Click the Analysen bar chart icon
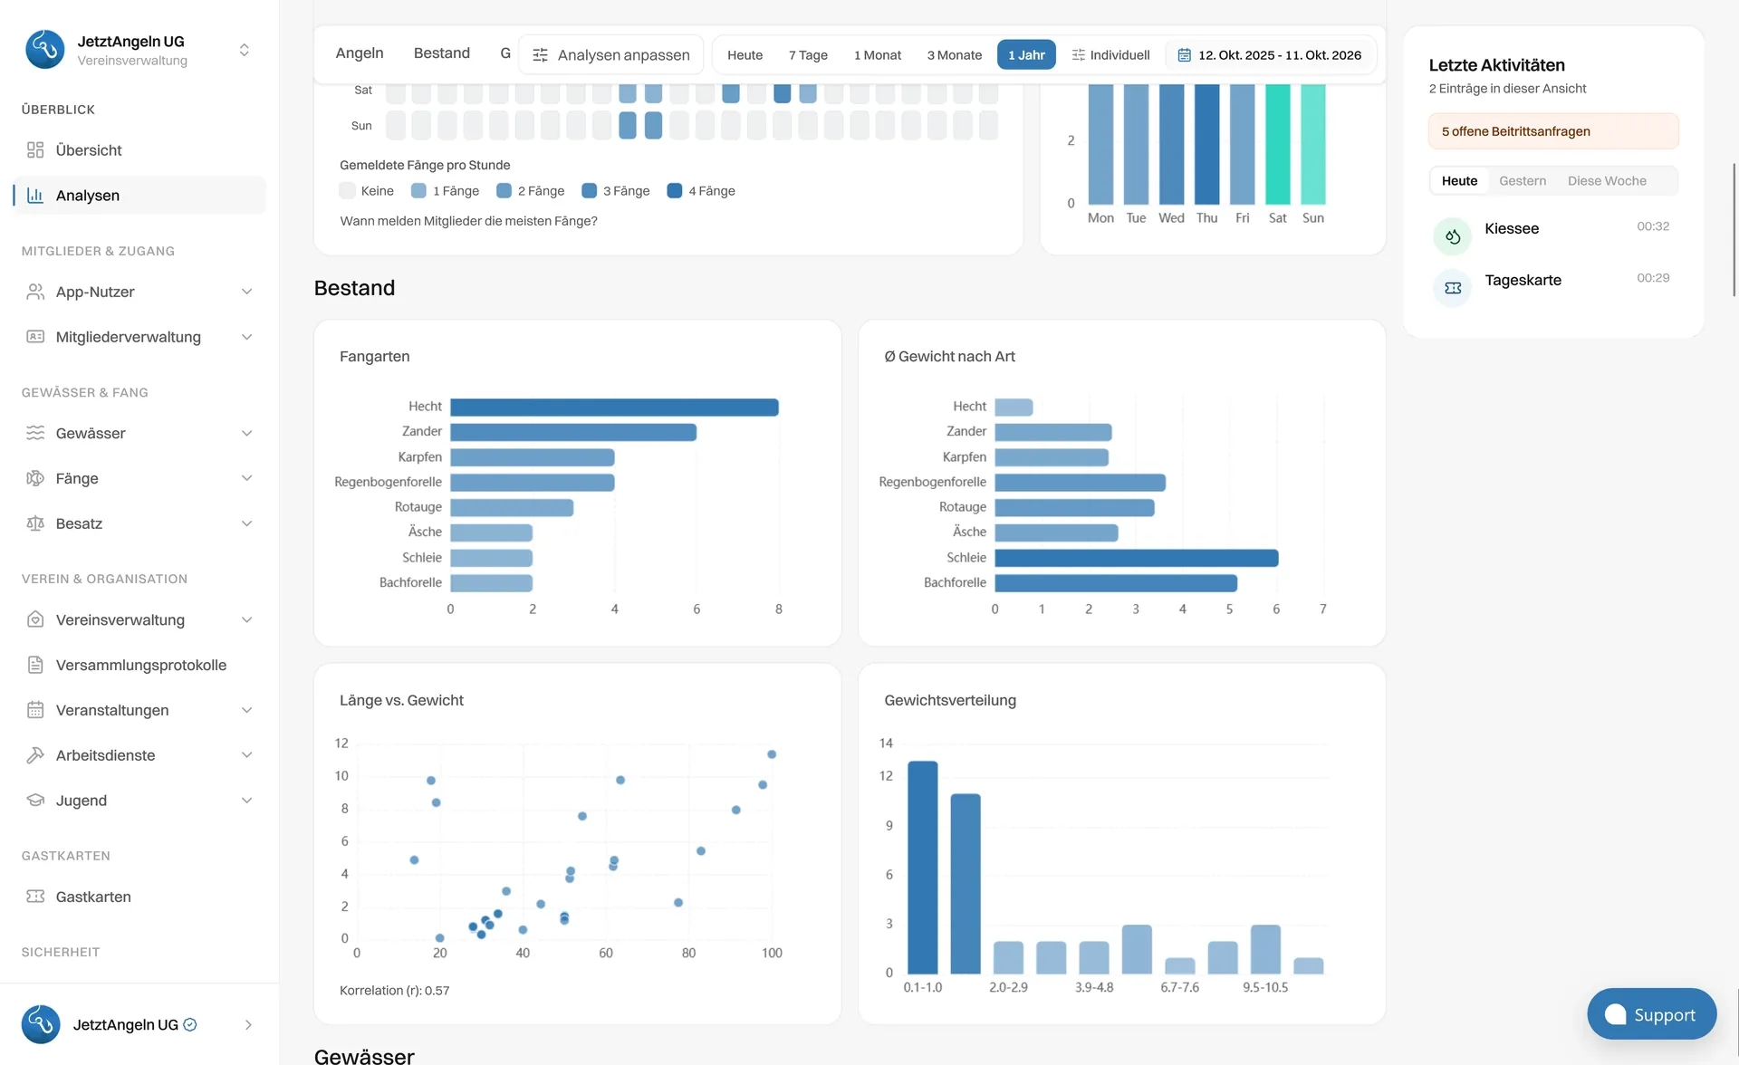 (35, 196)
